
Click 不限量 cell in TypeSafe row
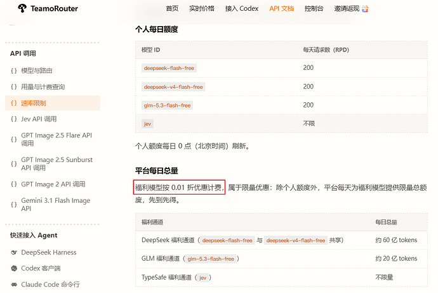pyautogui.click(x=384, y=277)
